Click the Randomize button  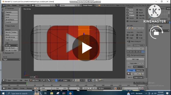click(11, 40)
